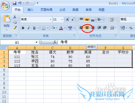Save the workbook from quick access toolbar
This screenshot has width=135, height=103.
pyautogui.click(x=14, y=3)
